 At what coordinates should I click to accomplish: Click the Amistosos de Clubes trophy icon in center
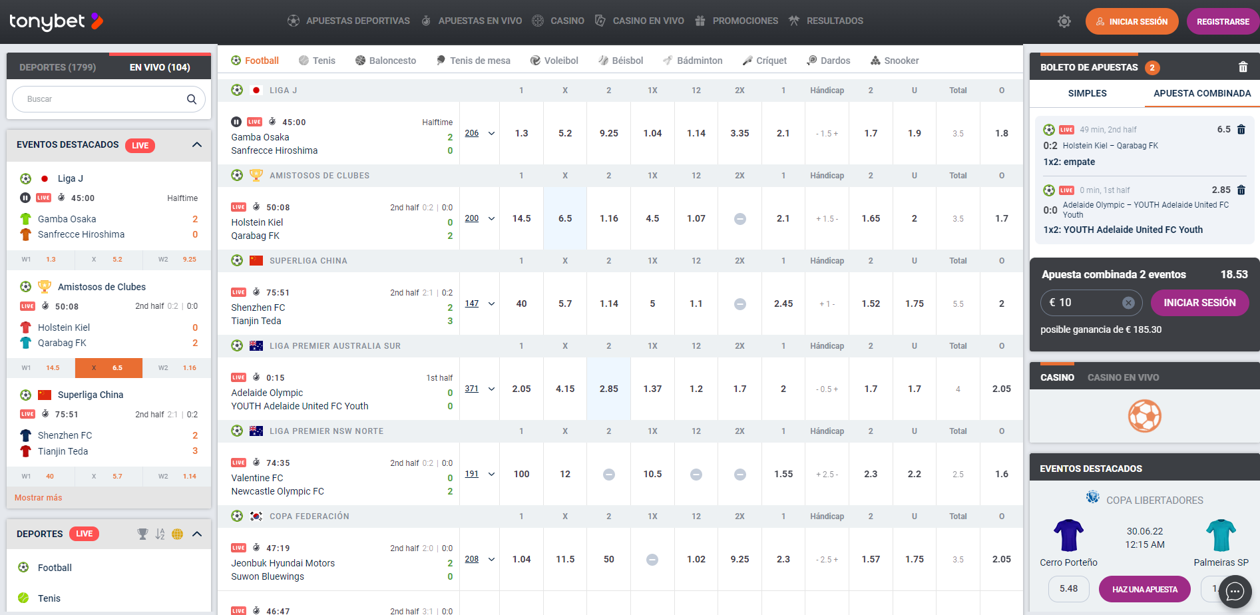click(x=256, y=176)
